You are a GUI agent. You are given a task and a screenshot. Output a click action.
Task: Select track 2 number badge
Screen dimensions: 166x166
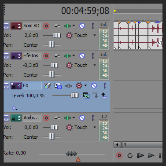(x=16, y=26)
